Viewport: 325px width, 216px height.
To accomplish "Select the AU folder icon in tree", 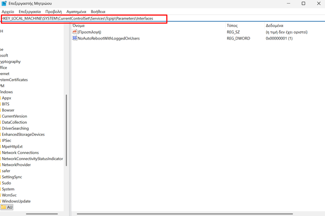I will (3, 207).
